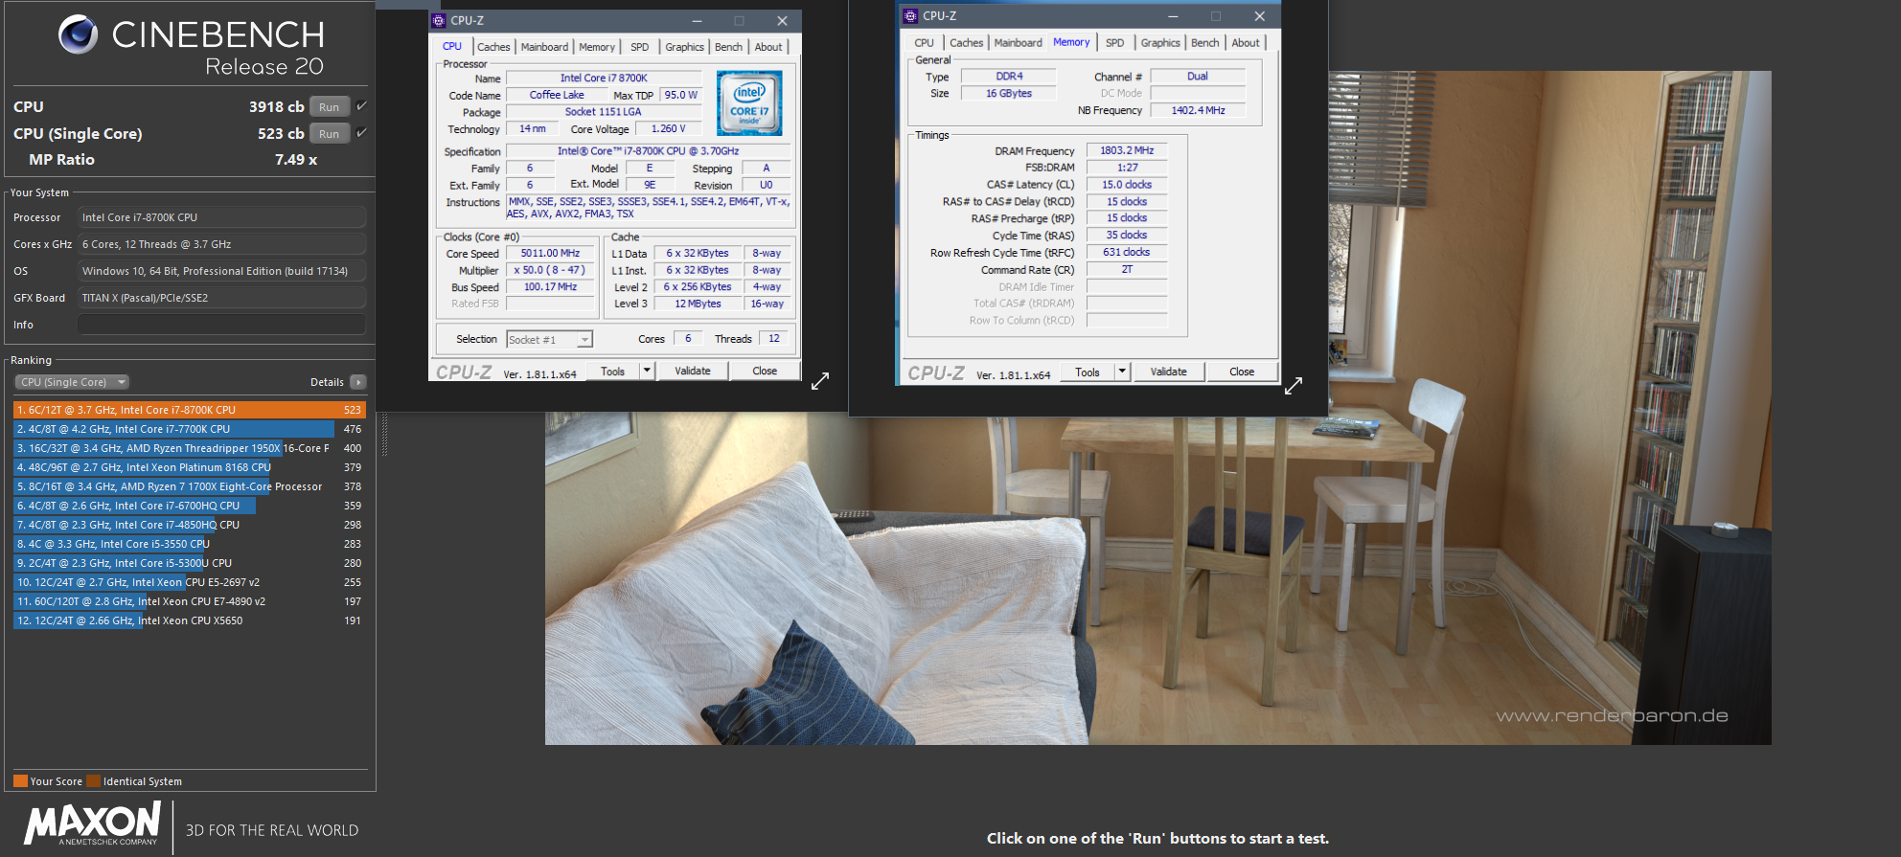Click expand arrow icon below right CPU-Z window

1294,386
